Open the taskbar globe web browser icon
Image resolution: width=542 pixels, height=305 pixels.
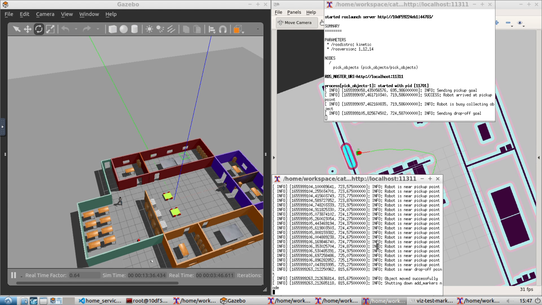(34, 301)
